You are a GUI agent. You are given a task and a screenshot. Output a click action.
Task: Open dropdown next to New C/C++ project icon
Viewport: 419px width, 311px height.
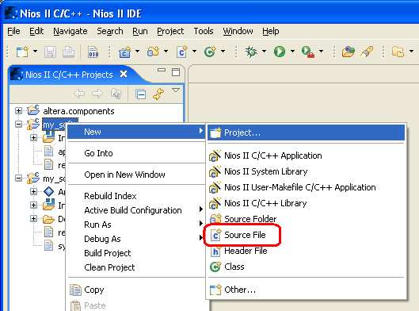[x=137, y=51]
